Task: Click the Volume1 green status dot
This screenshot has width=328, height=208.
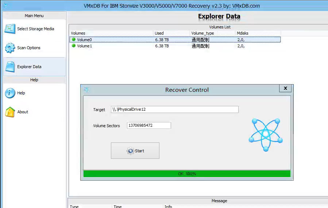Action: coord(74,46)
